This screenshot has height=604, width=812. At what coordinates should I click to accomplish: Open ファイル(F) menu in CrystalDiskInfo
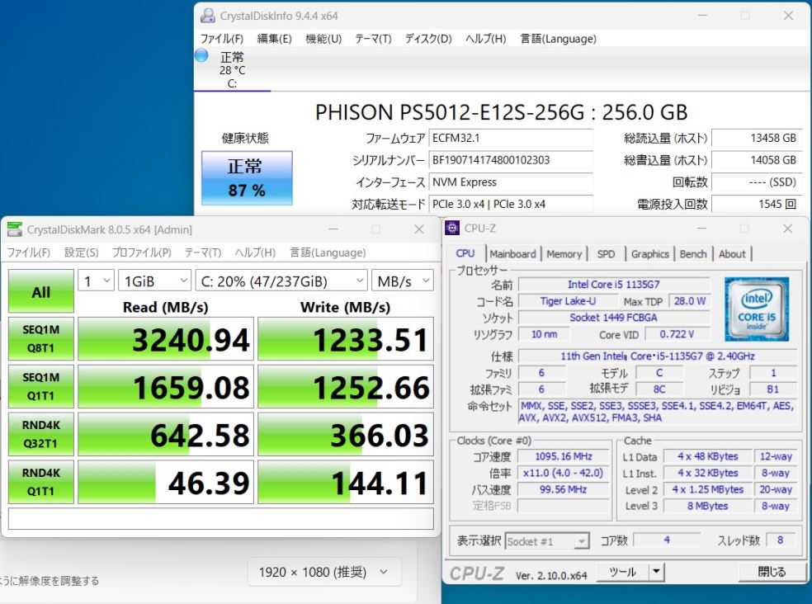(x=222, y=39)
